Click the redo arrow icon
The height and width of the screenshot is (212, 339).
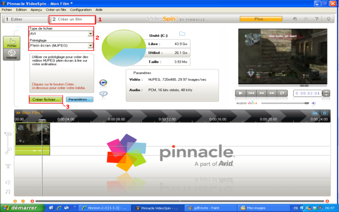(x=306, y=19)
